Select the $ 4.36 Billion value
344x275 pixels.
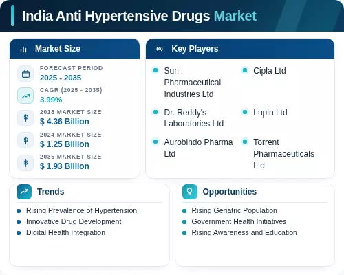point(65,122)
